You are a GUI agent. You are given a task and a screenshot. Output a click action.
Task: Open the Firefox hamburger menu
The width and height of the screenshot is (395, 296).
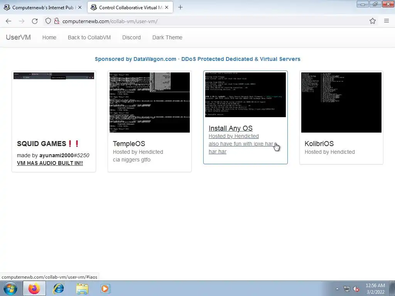[x=387, y=21]
